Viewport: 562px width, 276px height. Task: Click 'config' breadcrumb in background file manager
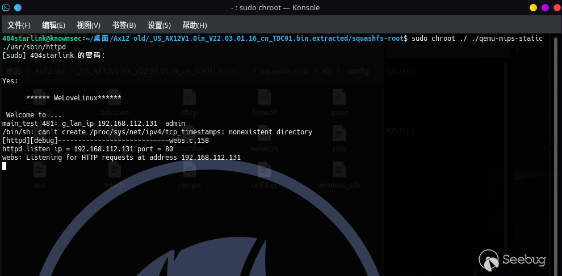pos(358,71)
